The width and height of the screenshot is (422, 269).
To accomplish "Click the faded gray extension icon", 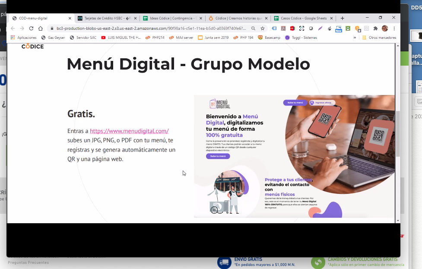I will coord(366,28).
